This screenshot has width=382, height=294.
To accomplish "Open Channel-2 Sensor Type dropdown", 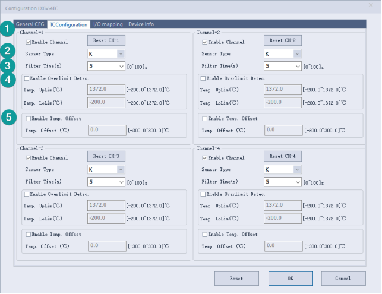I will coord(283,54).
